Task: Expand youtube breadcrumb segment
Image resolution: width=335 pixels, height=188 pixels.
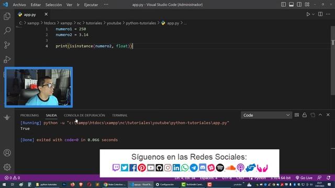Action: click(x=114, y=23)
